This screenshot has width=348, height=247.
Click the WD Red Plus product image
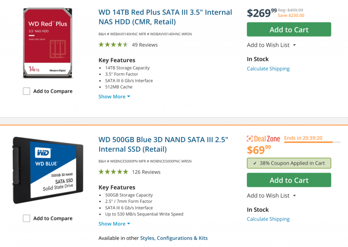(x=48, y=43)
